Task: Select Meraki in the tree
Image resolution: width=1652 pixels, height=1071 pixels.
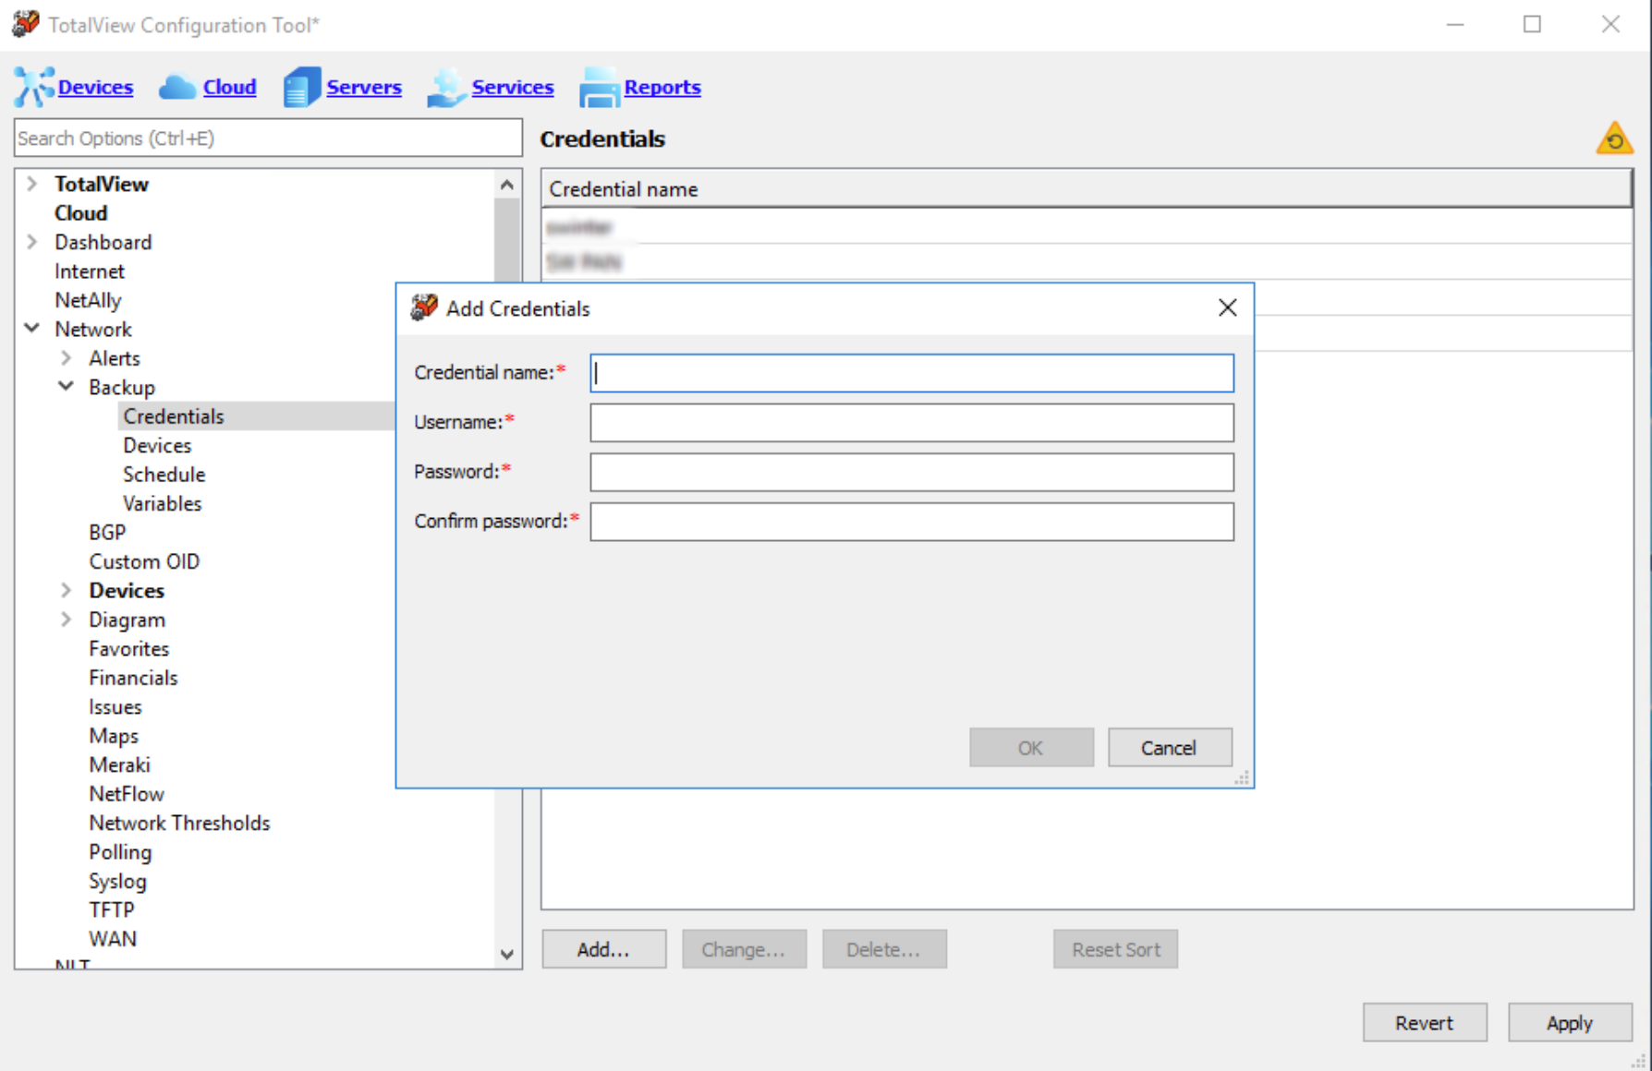Action: pyautogui.click(x=119, y=765)
